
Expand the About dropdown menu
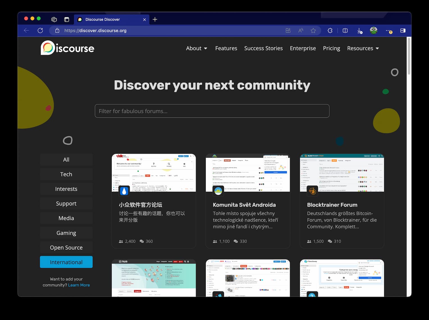click(x=197, y=48)
